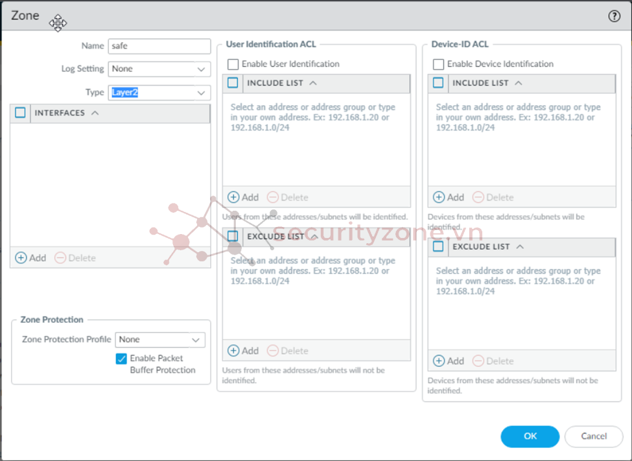Enable Device Identification checkbox

pyautogui.click(x=439, y=64)
